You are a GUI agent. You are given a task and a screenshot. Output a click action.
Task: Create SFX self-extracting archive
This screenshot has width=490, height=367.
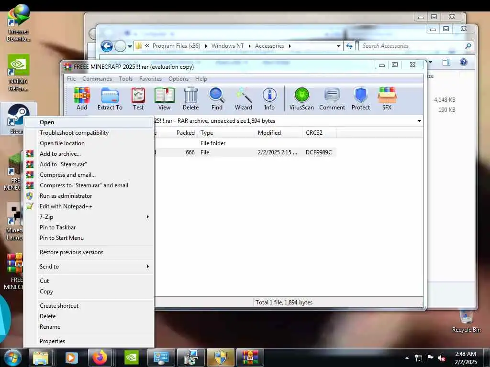pyautogui.click(x=387, y=98)
